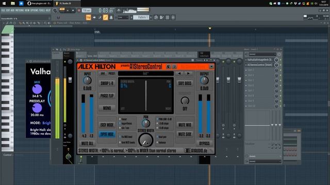
Task: Toggle Pat/Song mode button in transport
Action: click(x=62, y=10)
